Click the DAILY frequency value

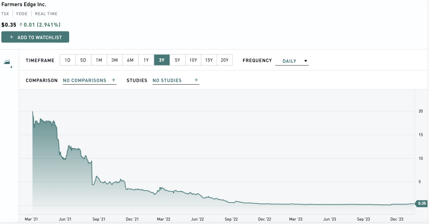coord(290,61)
